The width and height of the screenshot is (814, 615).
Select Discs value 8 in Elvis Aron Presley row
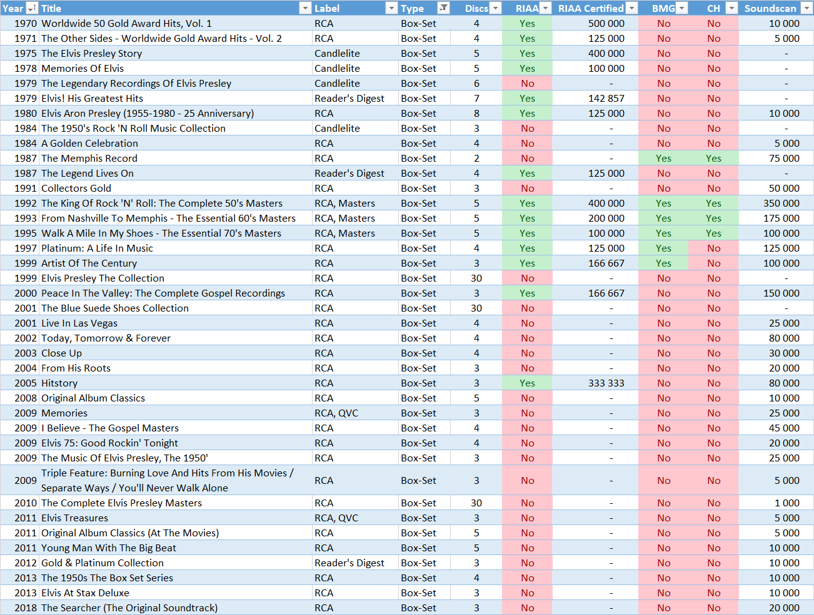[x=476, y=113]
